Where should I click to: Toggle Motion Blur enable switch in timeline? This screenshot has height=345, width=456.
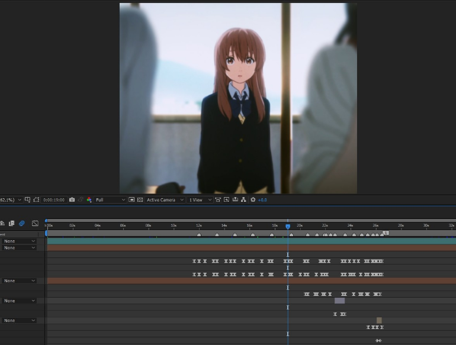(22, 223)
